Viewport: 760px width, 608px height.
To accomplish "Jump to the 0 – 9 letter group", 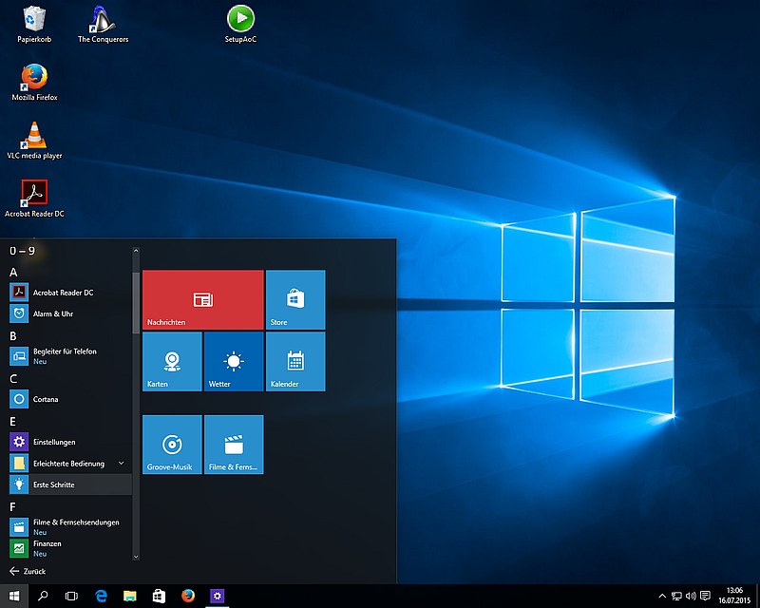I will (x=22, y=251).
